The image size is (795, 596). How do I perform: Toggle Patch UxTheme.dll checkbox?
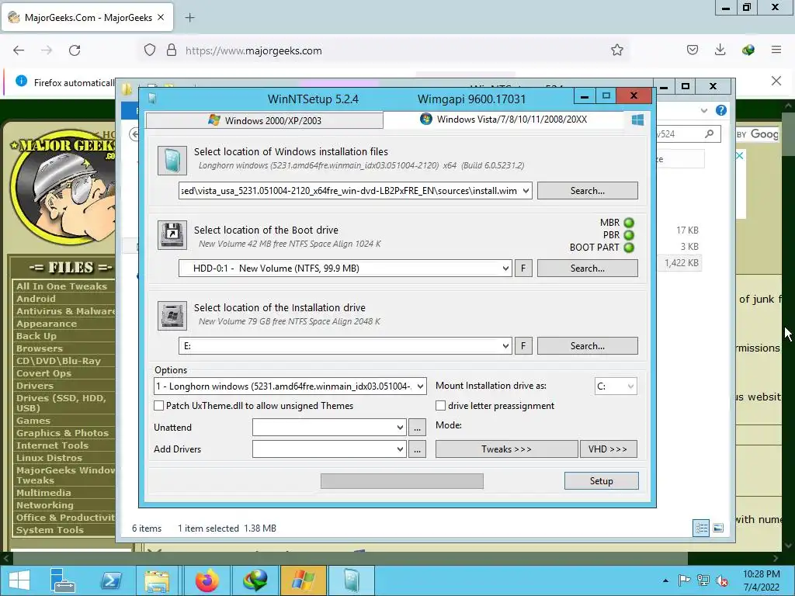158,405
